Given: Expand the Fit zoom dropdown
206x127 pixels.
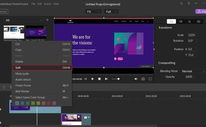Looking at the screenshot, I should pyautogui.click(x=93, y=11).
